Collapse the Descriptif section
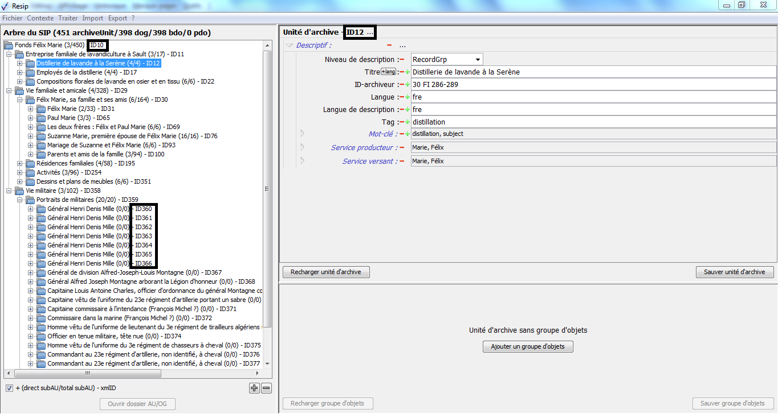The height and width of the screenshot is (414, 778). pos(290,45)
